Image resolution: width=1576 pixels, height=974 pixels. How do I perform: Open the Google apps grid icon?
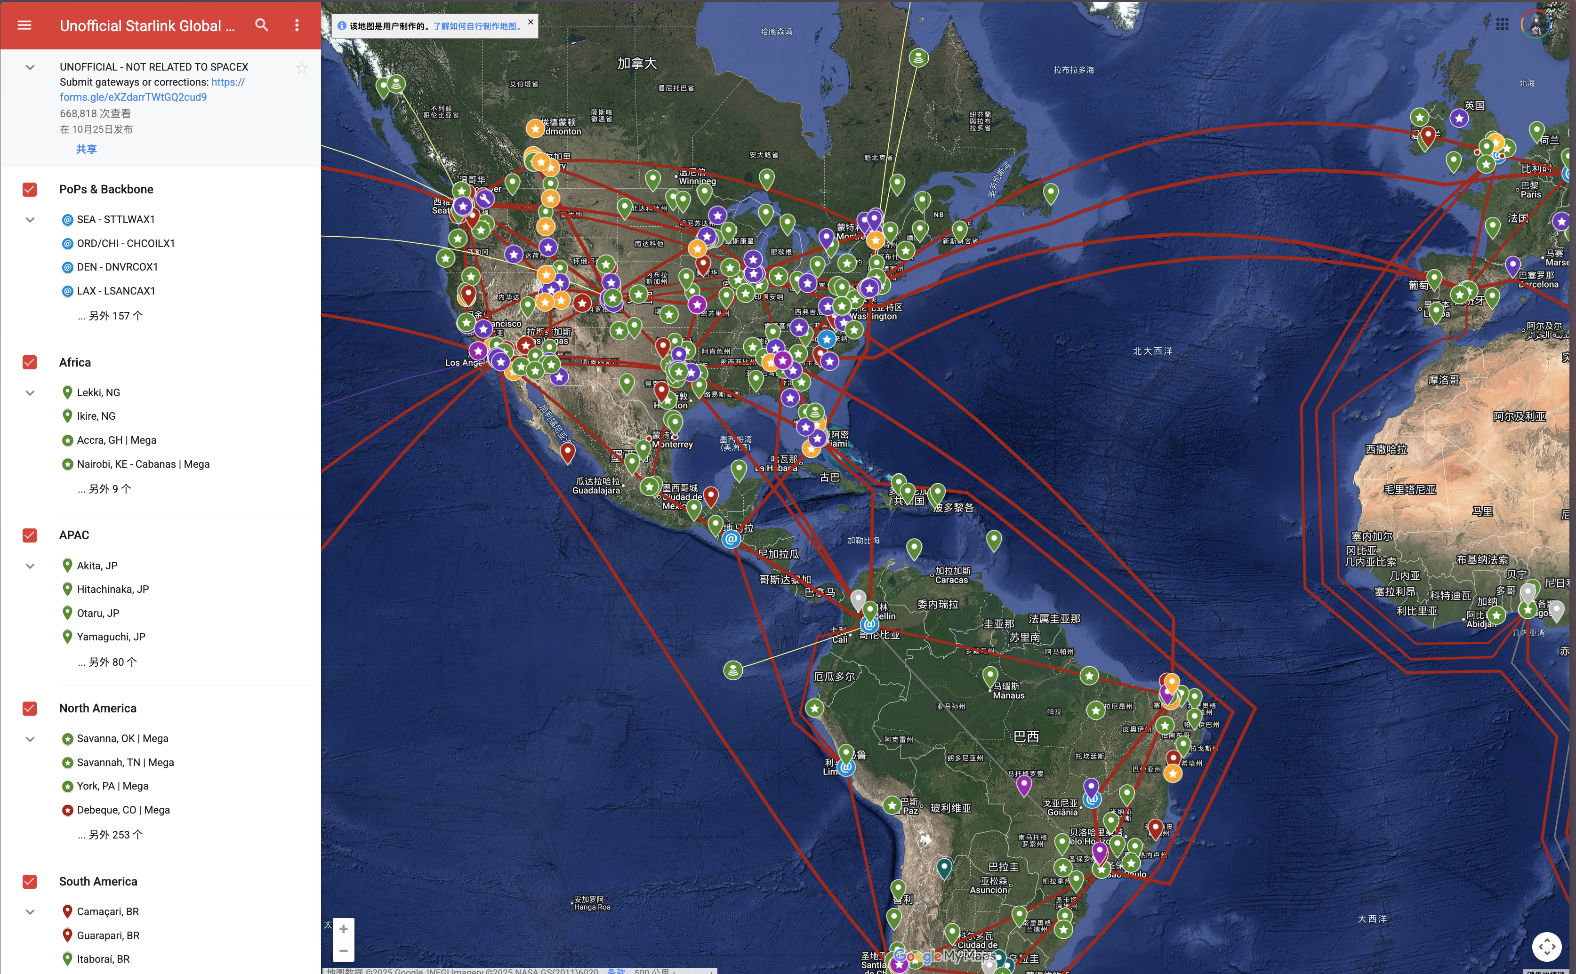click(1502, 24)
